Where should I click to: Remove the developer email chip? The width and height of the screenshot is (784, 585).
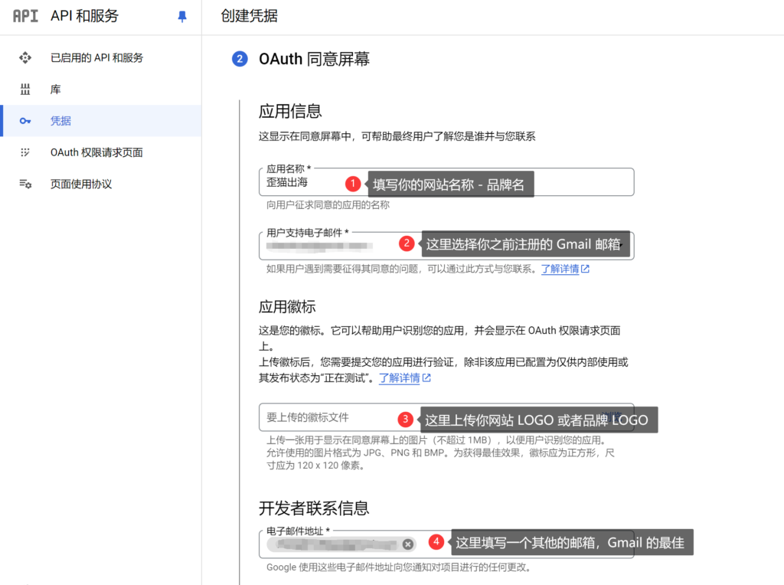pos(408,544)
